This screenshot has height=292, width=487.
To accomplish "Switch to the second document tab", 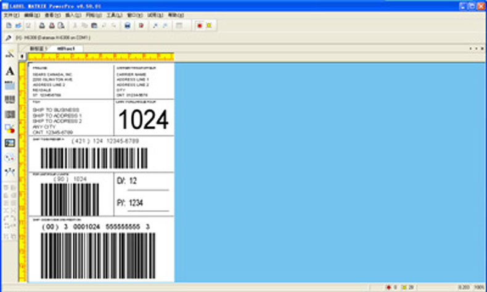I will coord(66,49).
